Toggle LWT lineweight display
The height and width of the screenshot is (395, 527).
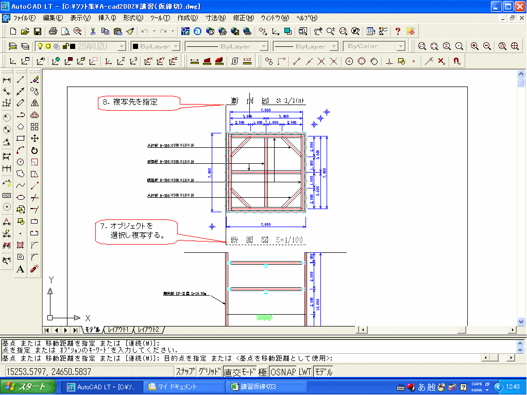coord(305,371)
